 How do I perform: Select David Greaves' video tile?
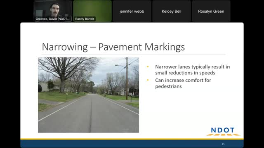click(53, 11)
